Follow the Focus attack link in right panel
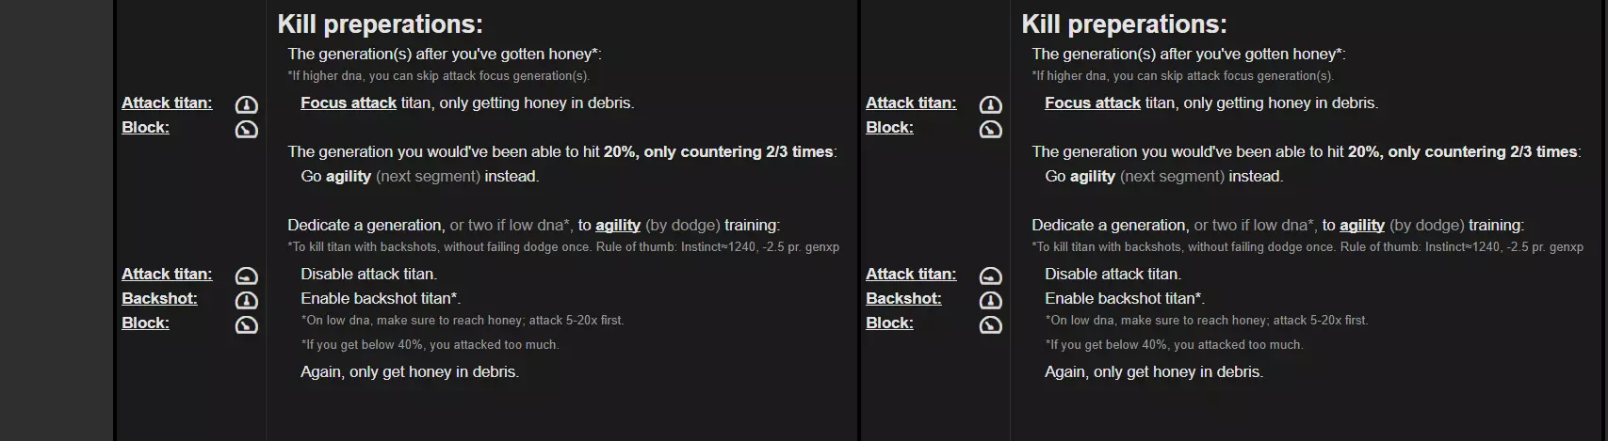 point(1092,102)
